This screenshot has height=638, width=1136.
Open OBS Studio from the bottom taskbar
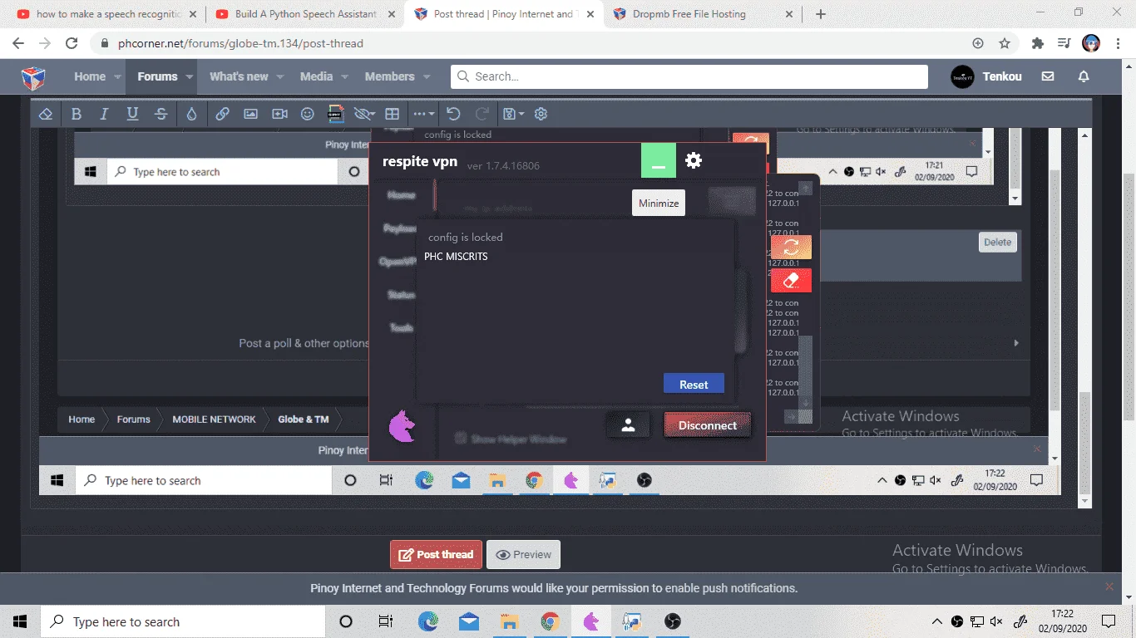tap(673, 621)
